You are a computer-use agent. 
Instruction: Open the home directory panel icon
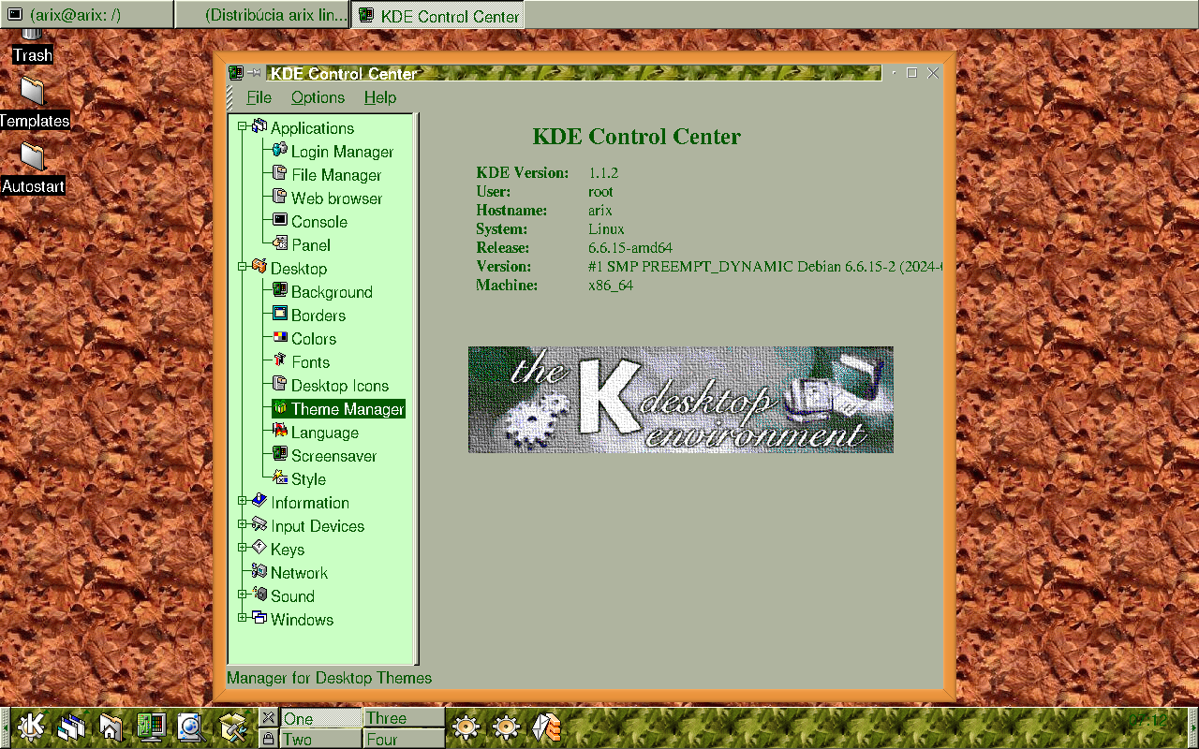point(111,727)
